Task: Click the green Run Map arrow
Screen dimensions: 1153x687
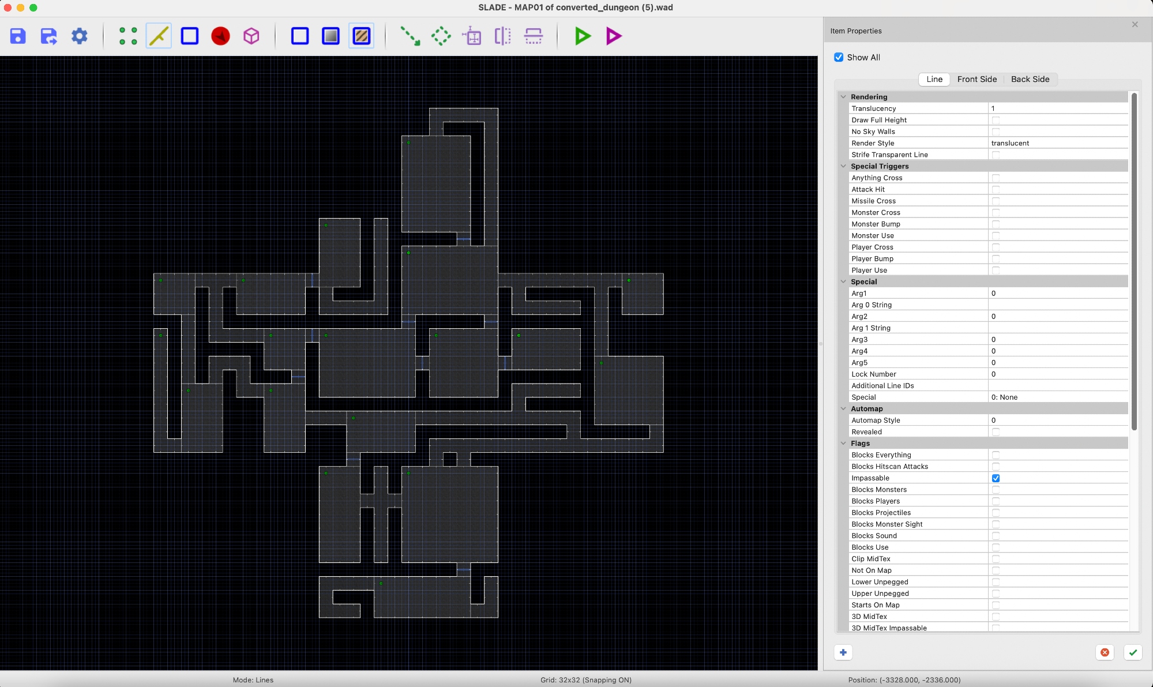Action: (583, 36)
